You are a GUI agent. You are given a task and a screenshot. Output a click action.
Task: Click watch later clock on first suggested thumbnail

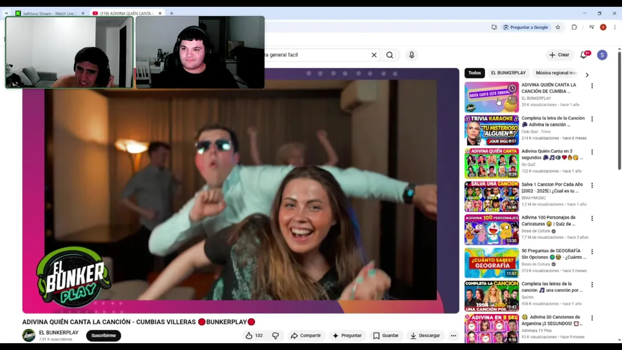click(512, 88)
